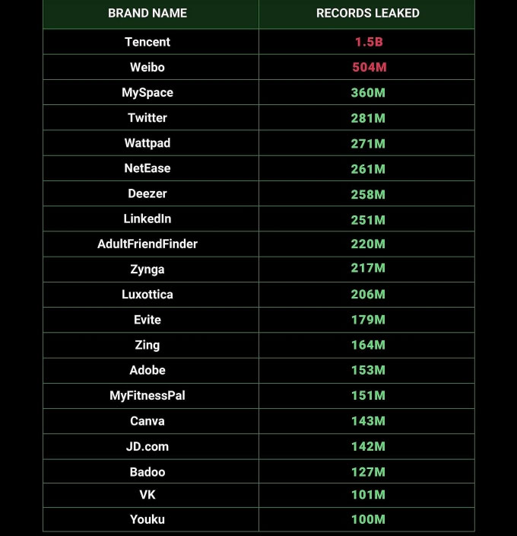Click the 504M records value
This screenshot has width=517, height=536.
[x=369, y=67]
